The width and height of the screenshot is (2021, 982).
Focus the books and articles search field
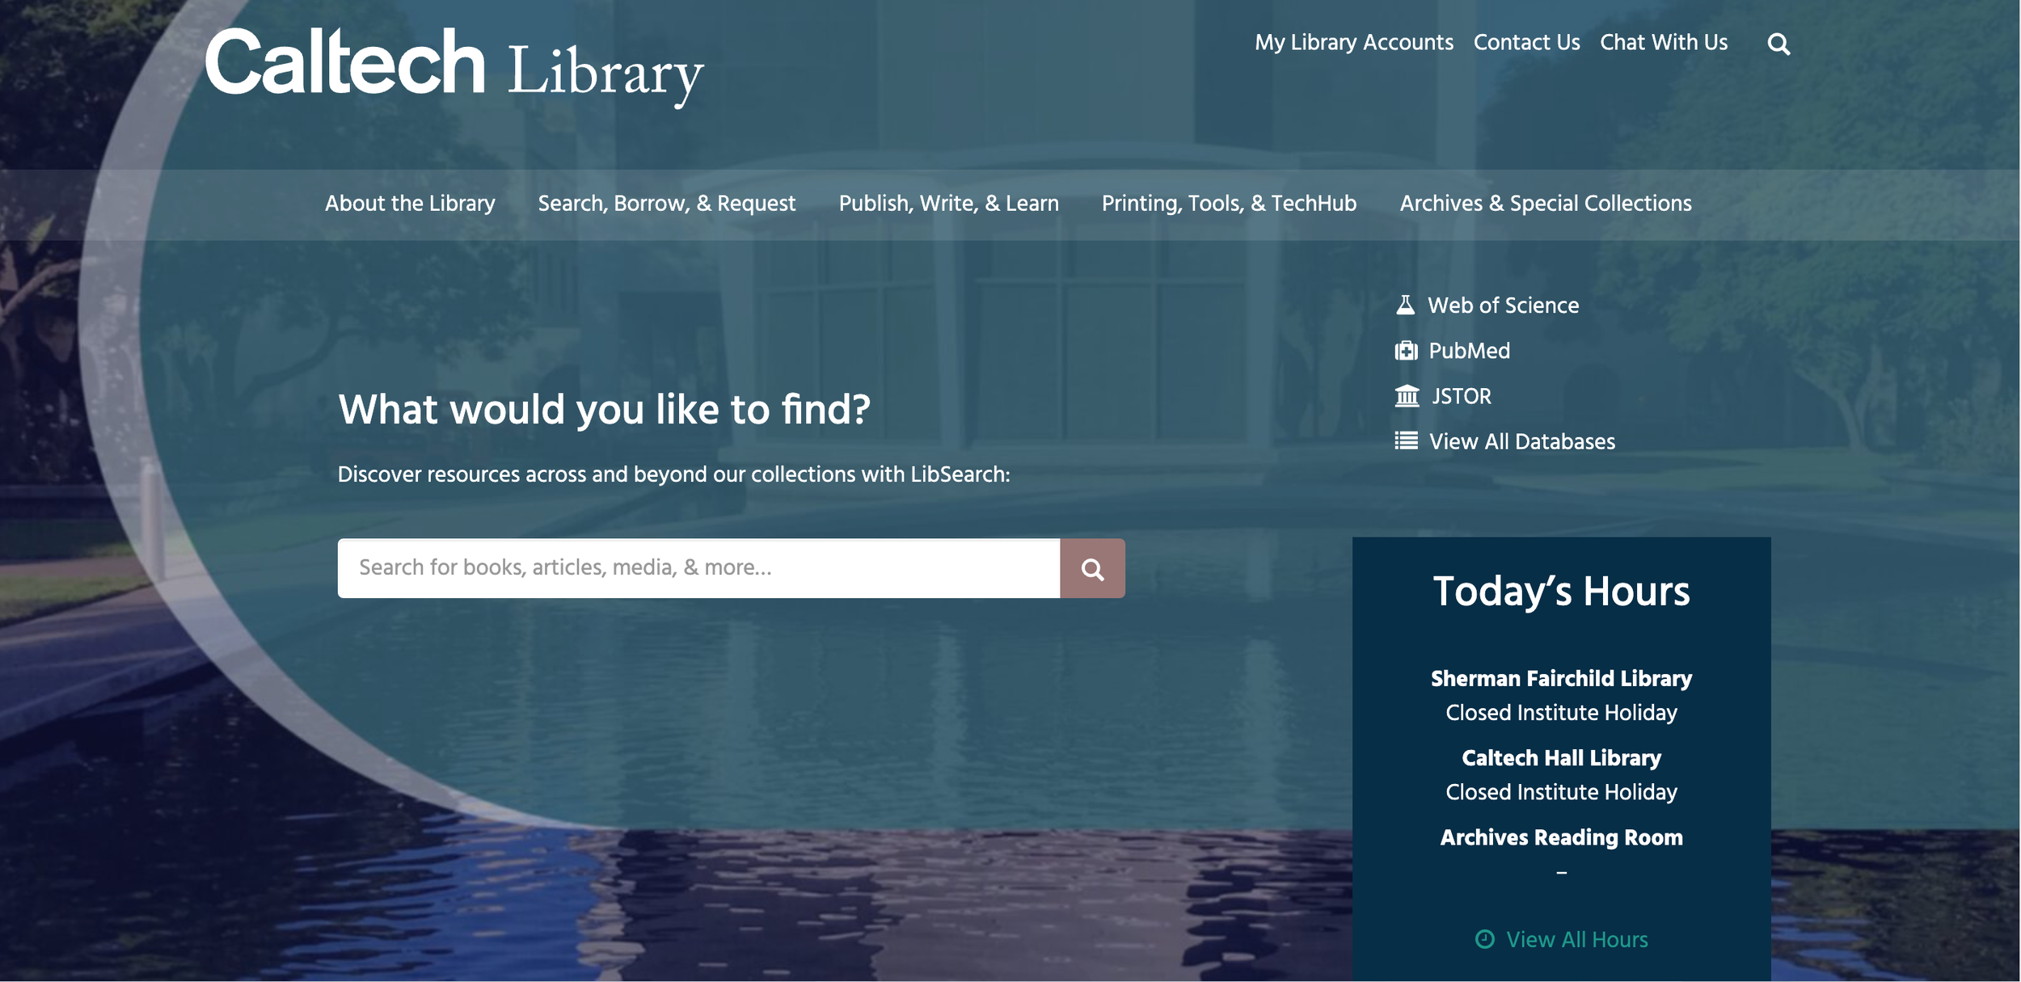point(698,568)
